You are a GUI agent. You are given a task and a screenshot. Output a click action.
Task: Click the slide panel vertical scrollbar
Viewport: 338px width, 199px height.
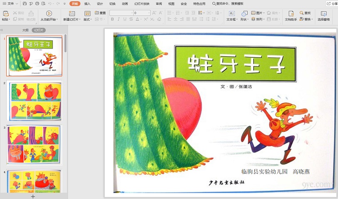point(65,43)
